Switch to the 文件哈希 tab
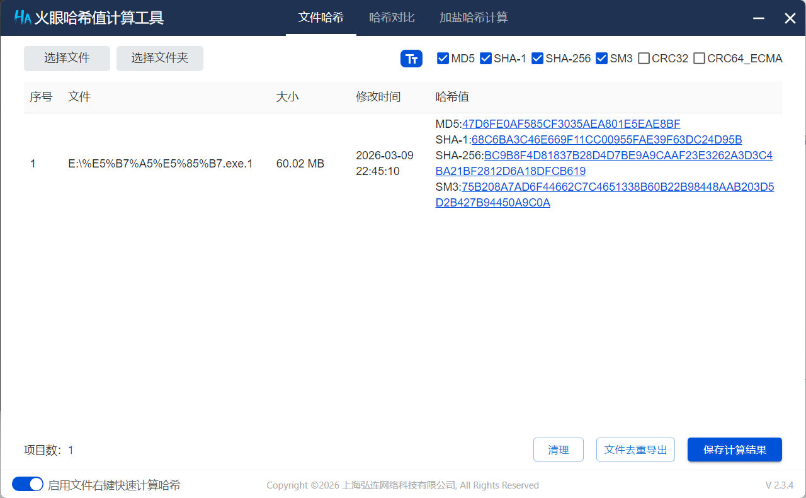Image resolution: width=806 pixels, height=498 pixels. pyautogui.click(x=321, y=18)
